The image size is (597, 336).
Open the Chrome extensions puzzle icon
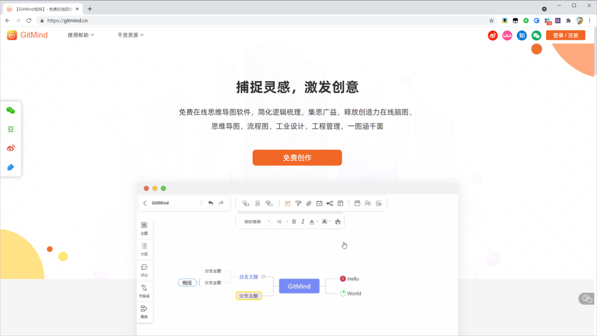click(x=568, y=20)
